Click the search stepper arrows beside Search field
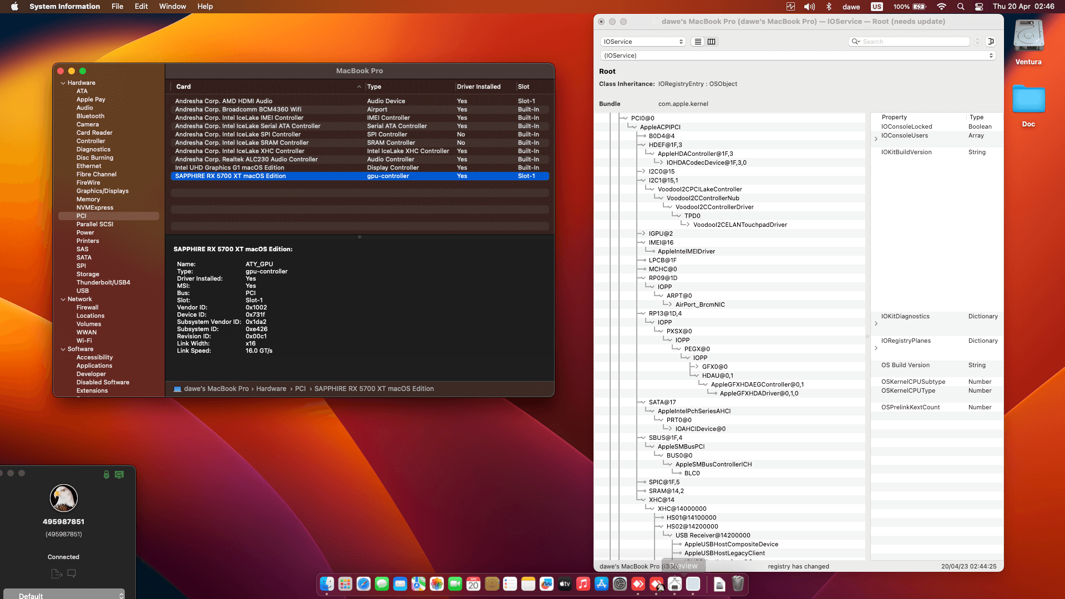The width and height of the screenshot is (1065, 599). 977,42
